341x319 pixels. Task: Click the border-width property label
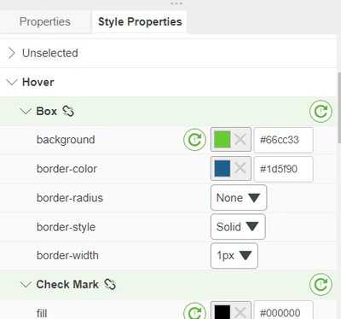[x=67, y=255]
